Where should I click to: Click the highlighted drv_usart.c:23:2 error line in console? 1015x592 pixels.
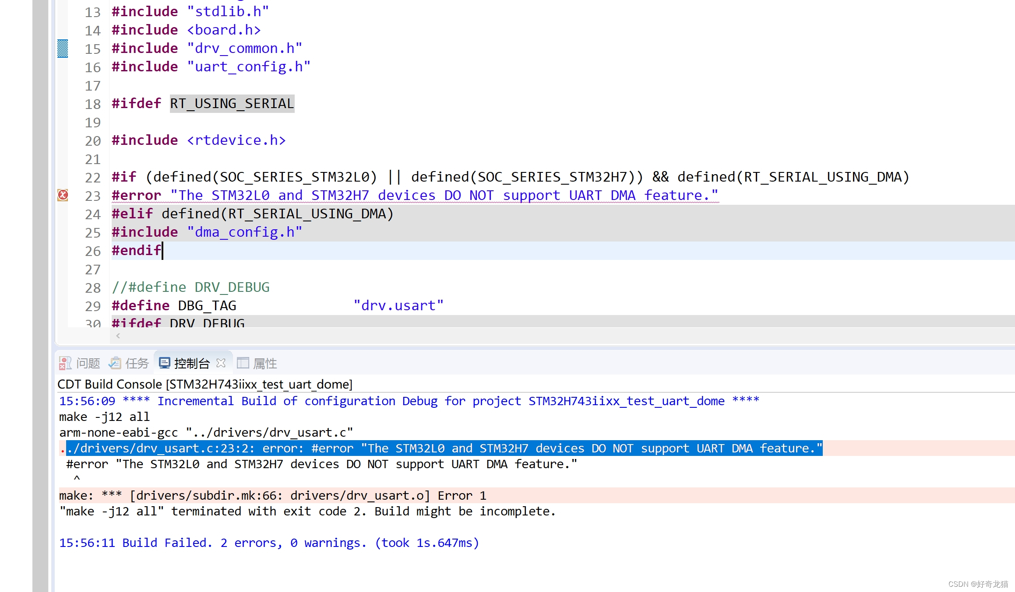(444, 448)
